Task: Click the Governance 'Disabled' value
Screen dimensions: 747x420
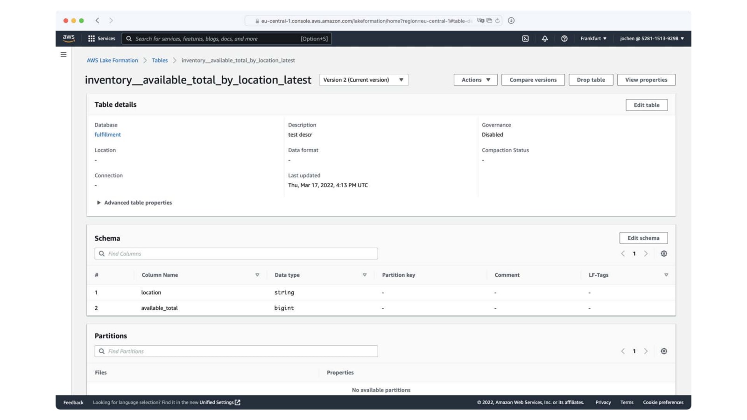Action: [x=493, y=135]
